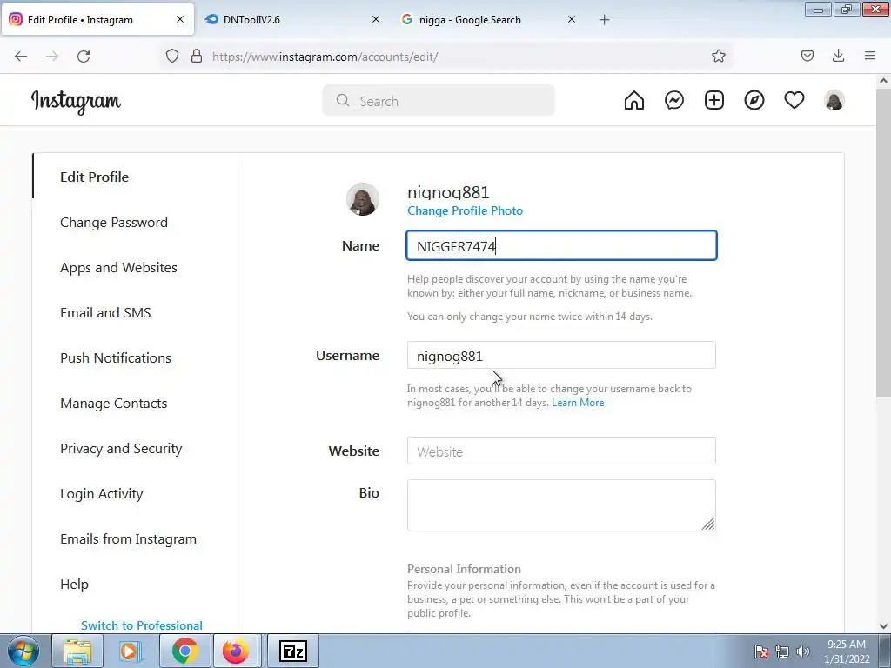Image resolution: width=891 pixels, height=668 pixels.
Task: Open Firefox downloads panel
Action: [x=838, y=56]
